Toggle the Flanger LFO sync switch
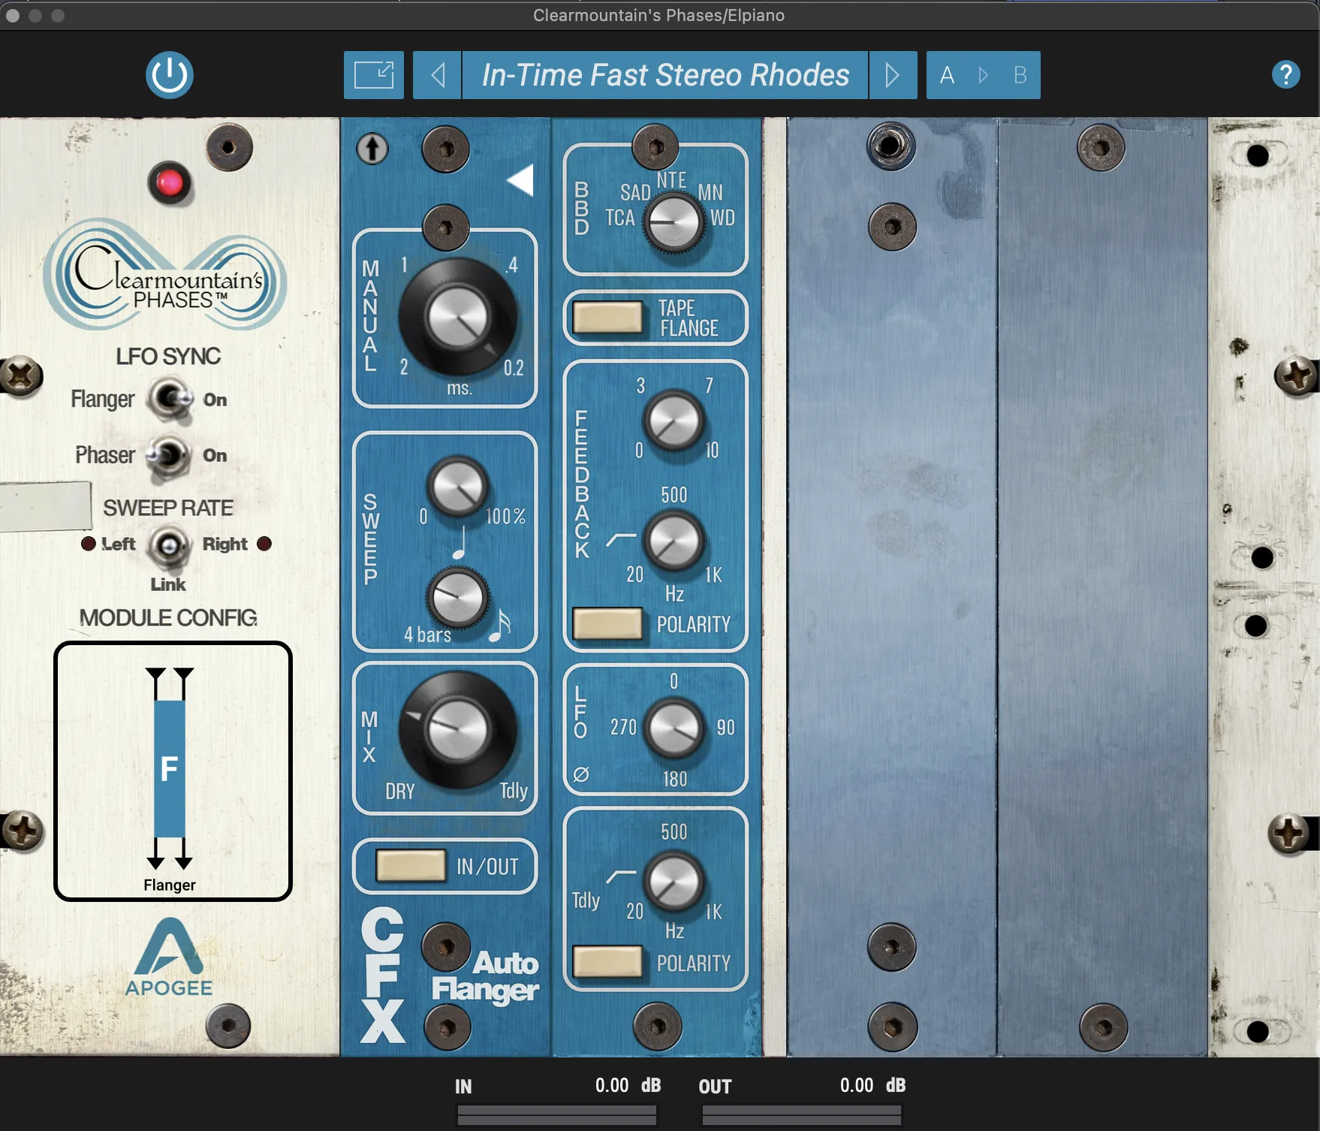Image resolution: width=1320 pixels, height=1131 pixels. pyautogui.click(x=170, y=398)
